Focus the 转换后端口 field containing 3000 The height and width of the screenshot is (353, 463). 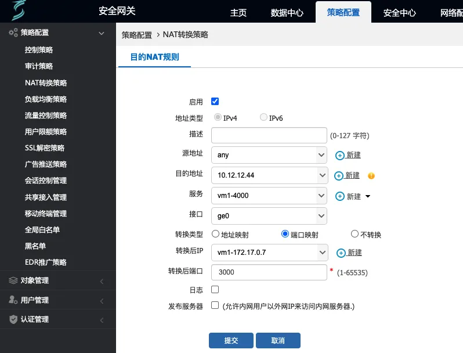269,272
